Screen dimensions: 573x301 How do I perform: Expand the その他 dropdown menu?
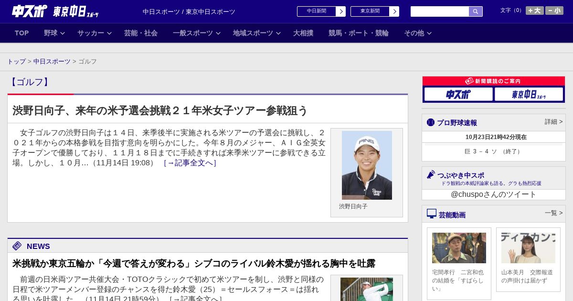418,33
